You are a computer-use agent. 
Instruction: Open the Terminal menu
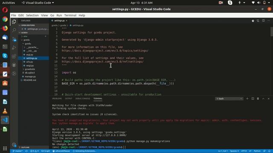70,15
